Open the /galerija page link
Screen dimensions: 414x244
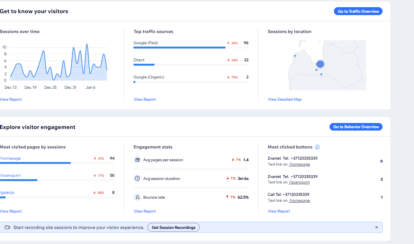tap(7, 192)
